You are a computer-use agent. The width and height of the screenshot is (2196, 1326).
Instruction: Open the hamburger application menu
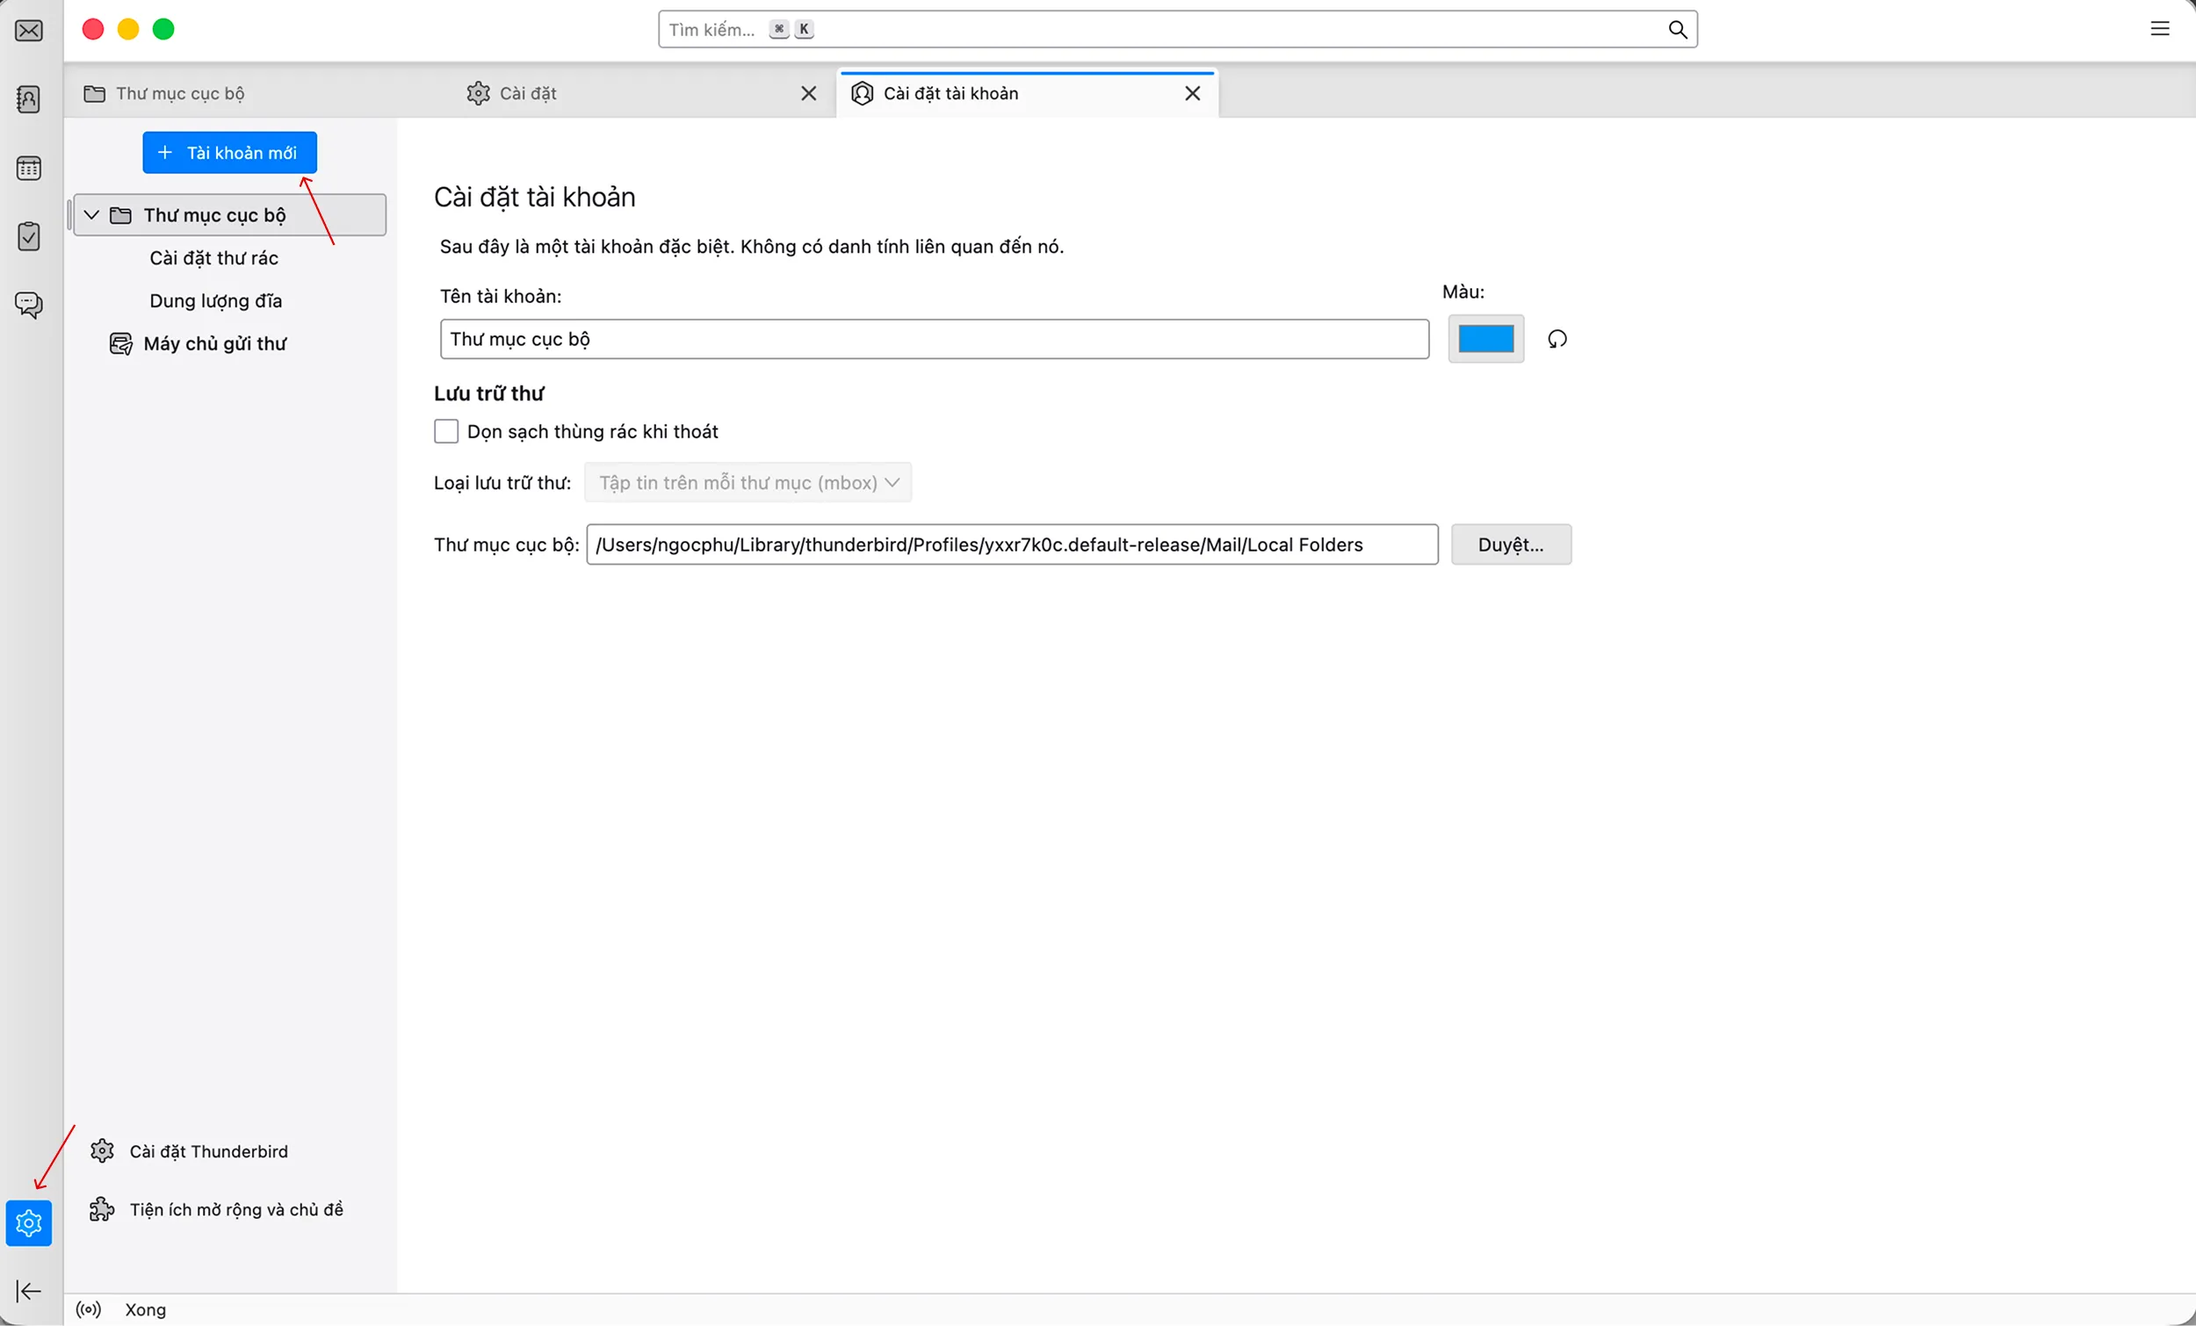point(2159,29)
